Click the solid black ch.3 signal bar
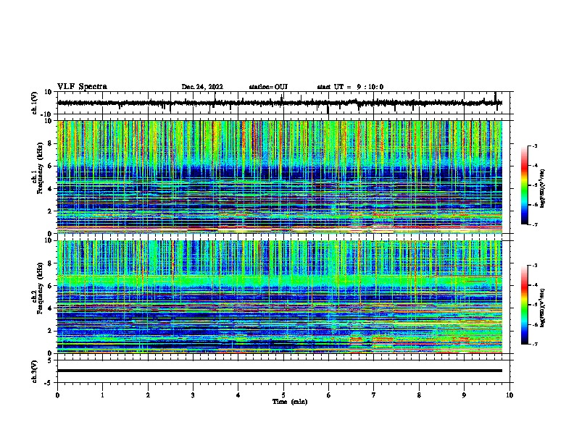This screenshot has width=574, height=443. pyautogui.click(x=280, y=371)
